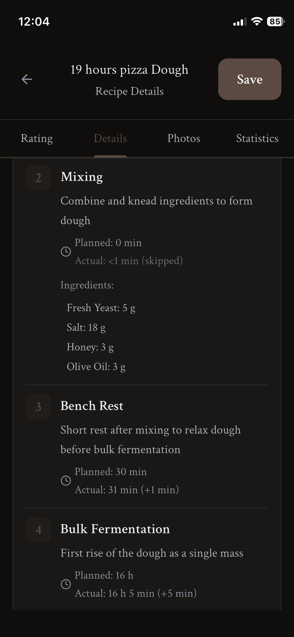Tap the Bulk Fermentation clock icon

66,584
